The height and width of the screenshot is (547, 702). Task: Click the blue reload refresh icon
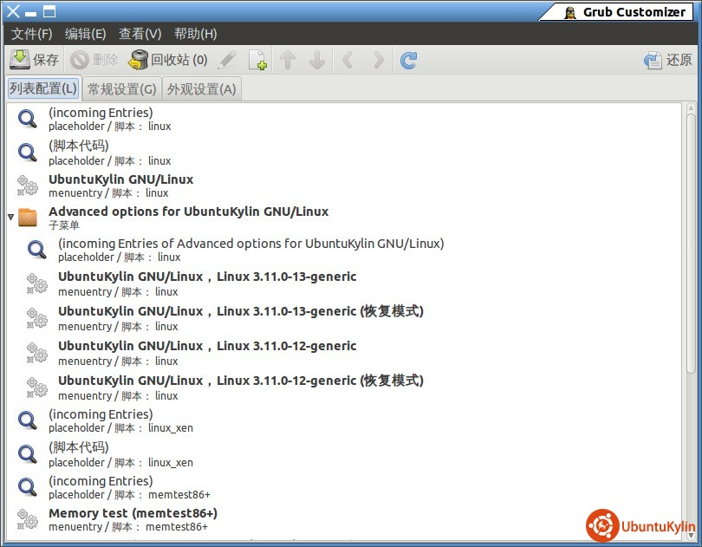[408, 60]
